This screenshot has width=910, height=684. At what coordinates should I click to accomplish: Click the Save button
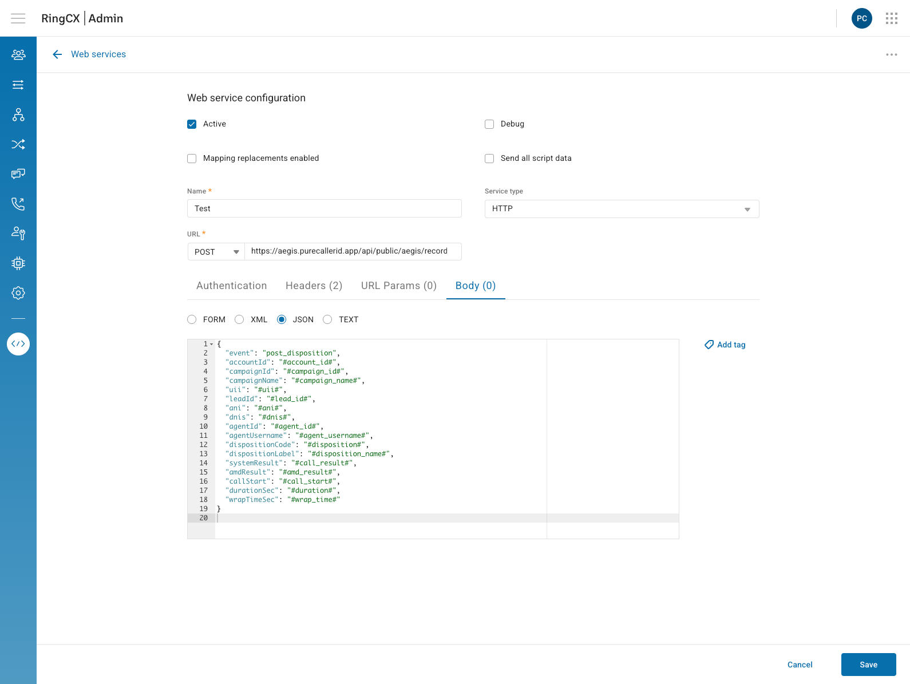(869, 665)
